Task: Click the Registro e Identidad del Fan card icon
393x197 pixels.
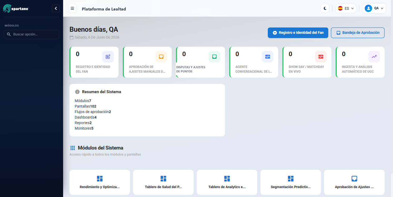Action: tap(108, 57)
